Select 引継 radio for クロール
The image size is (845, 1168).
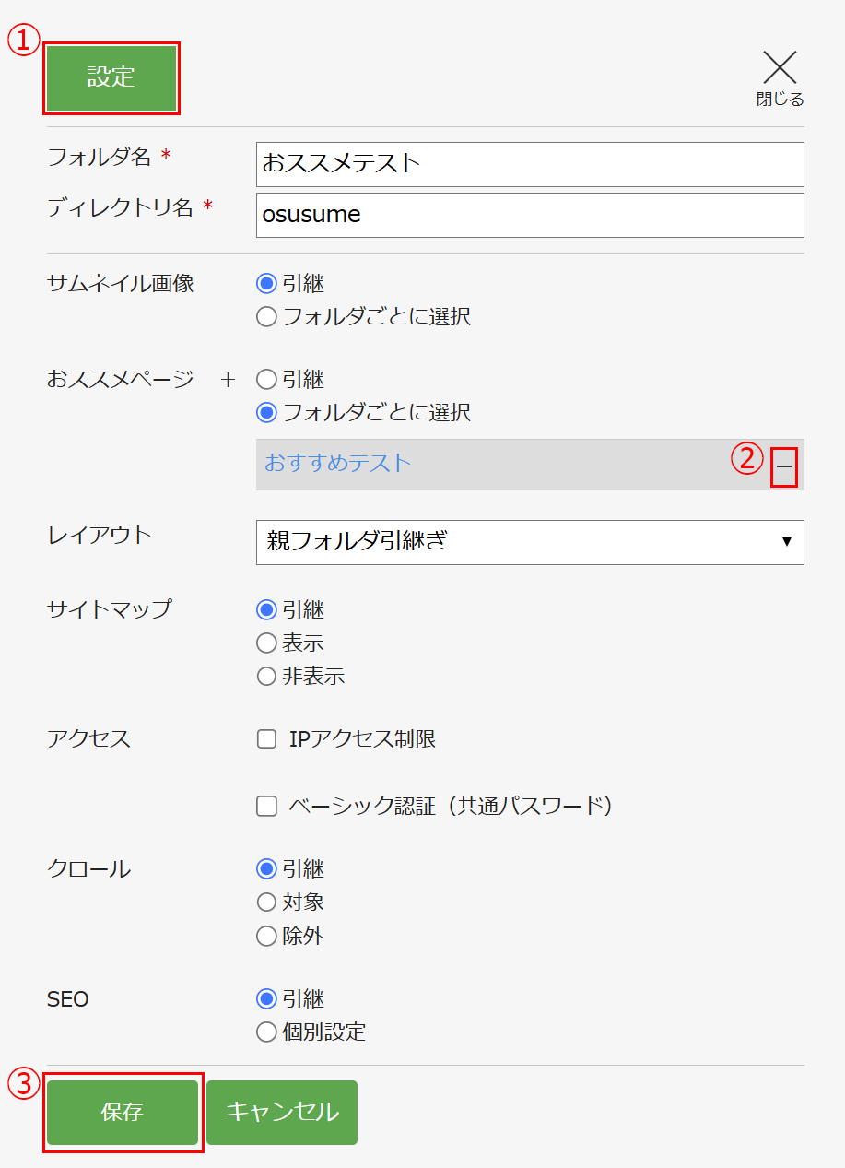point(266,869)
